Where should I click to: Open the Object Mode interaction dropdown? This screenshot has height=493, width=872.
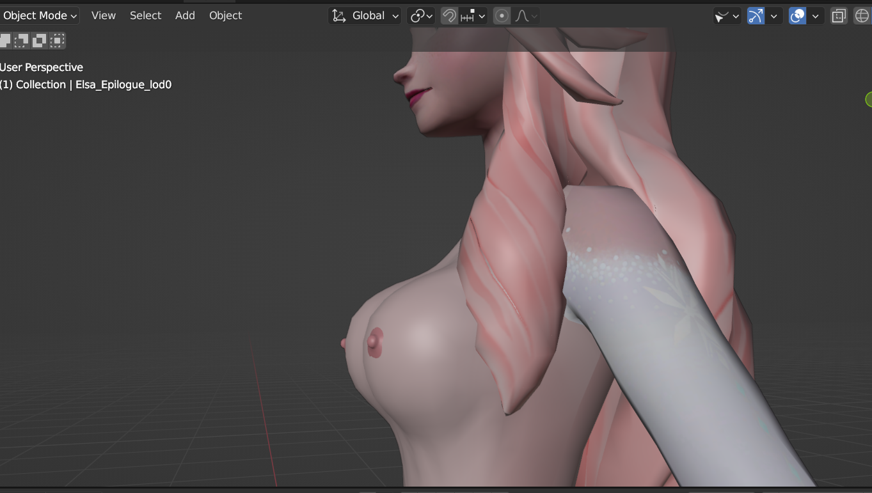coord(39,15)
